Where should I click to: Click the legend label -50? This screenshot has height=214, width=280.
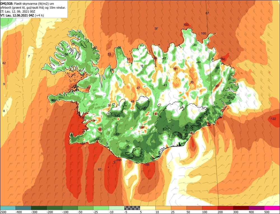coord(80,212)
